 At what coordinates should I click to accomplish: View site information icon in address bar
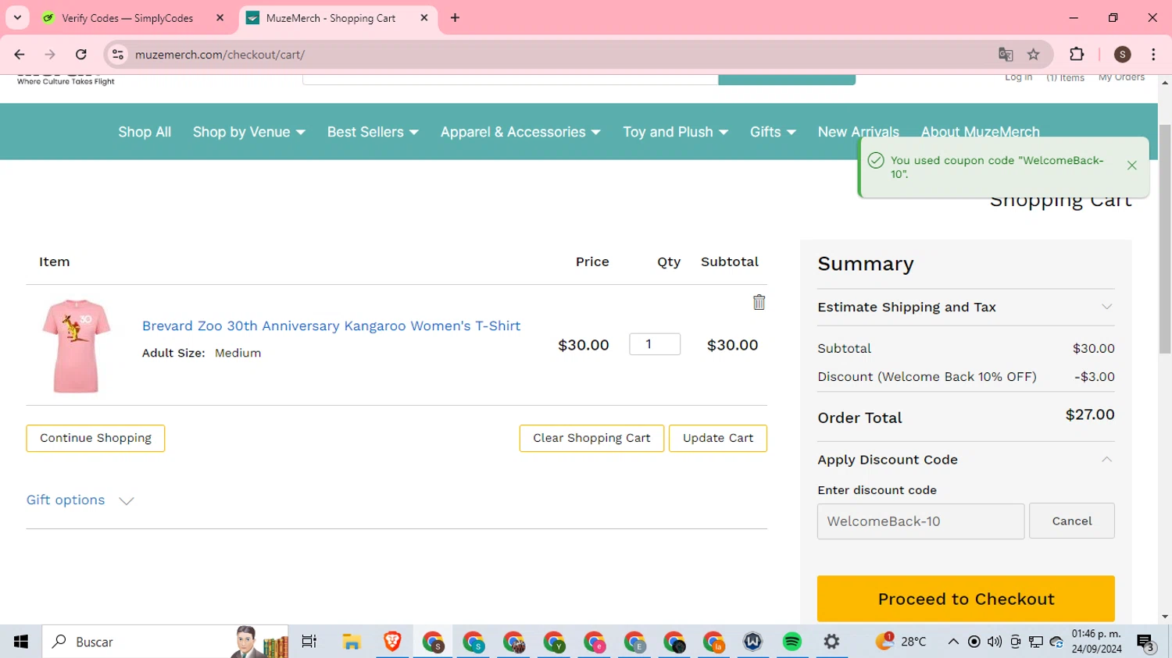click(x=118, y=55)
